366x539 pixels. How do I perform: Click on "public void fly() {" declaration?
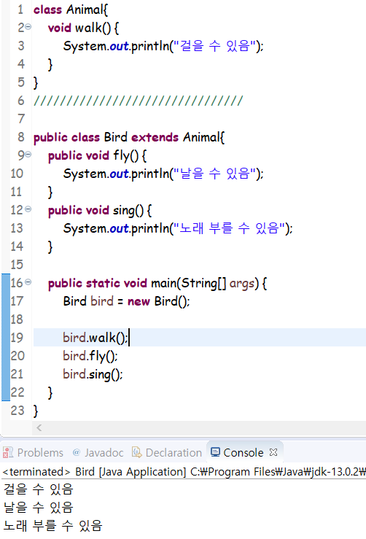click(97, 155)
